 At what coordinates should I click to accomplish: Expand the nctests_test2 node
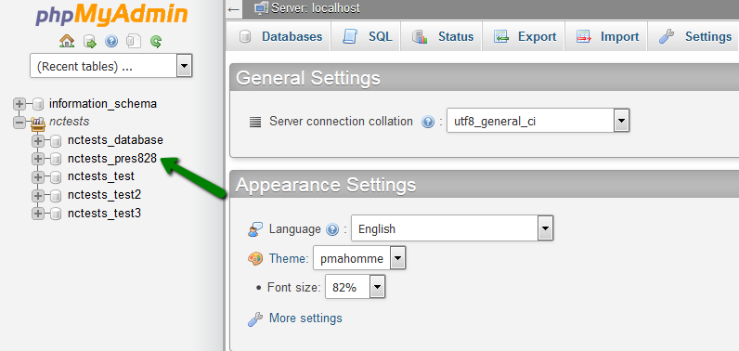(x=38, y=196)
